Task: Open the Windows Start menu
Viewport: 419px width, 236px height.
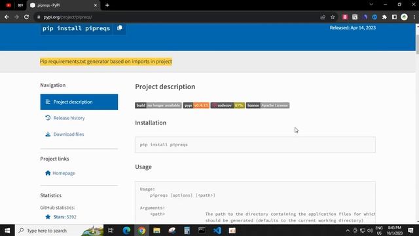Action: click(7, 230)
